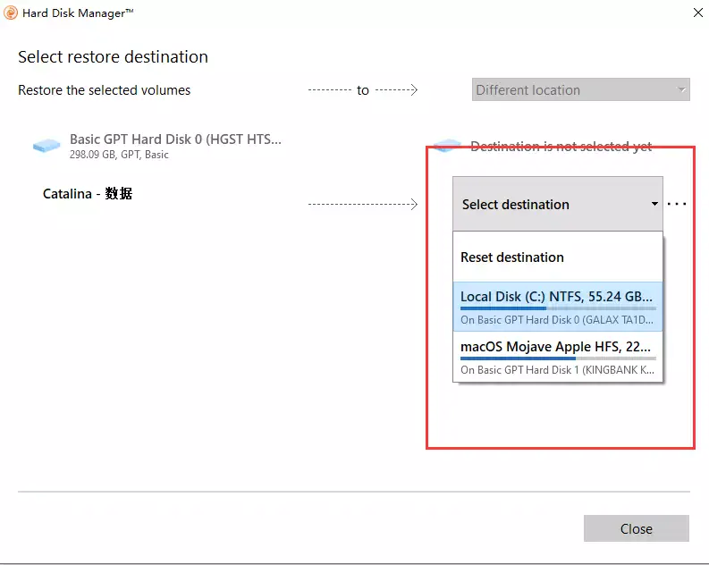This screenshot has height=565, width=709.
Task: Click the macOS Mojave usage bar
Action: coord(558,358)
